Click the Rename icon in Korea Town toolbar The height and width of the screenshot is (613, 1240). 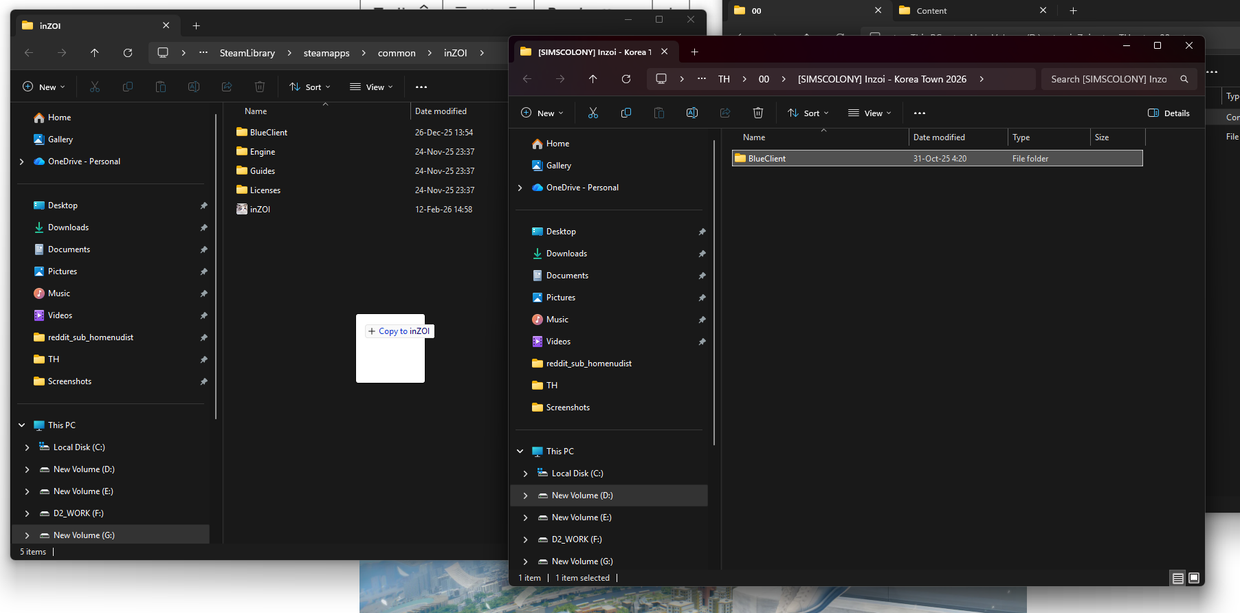pos(691,113)
